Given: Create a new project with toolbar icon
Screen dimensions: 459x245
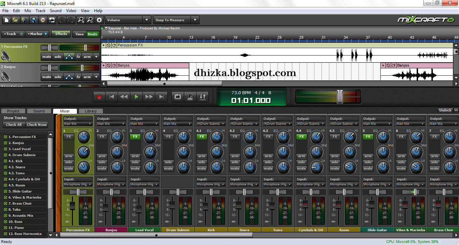Looking at the screenshot, I should (x=6, y=20).
